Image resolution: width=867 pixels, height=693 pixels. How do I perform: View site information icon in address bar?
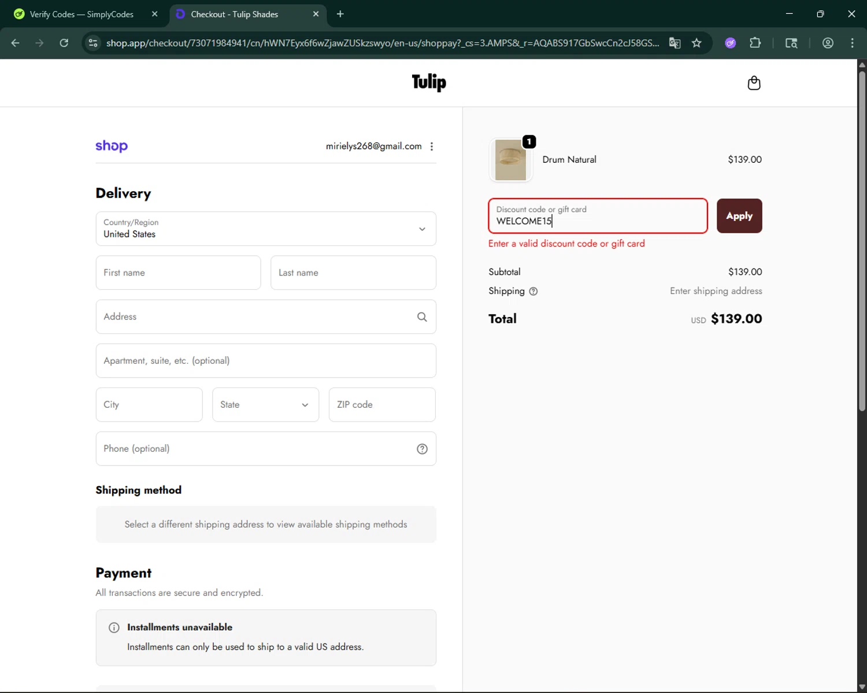point(93,43)
